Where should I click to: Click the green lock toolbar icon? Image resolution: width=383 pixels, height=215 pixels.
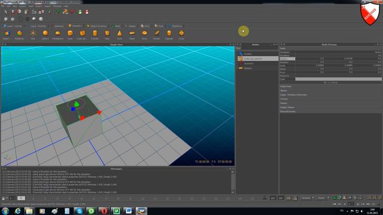click(x=80, y=12)
